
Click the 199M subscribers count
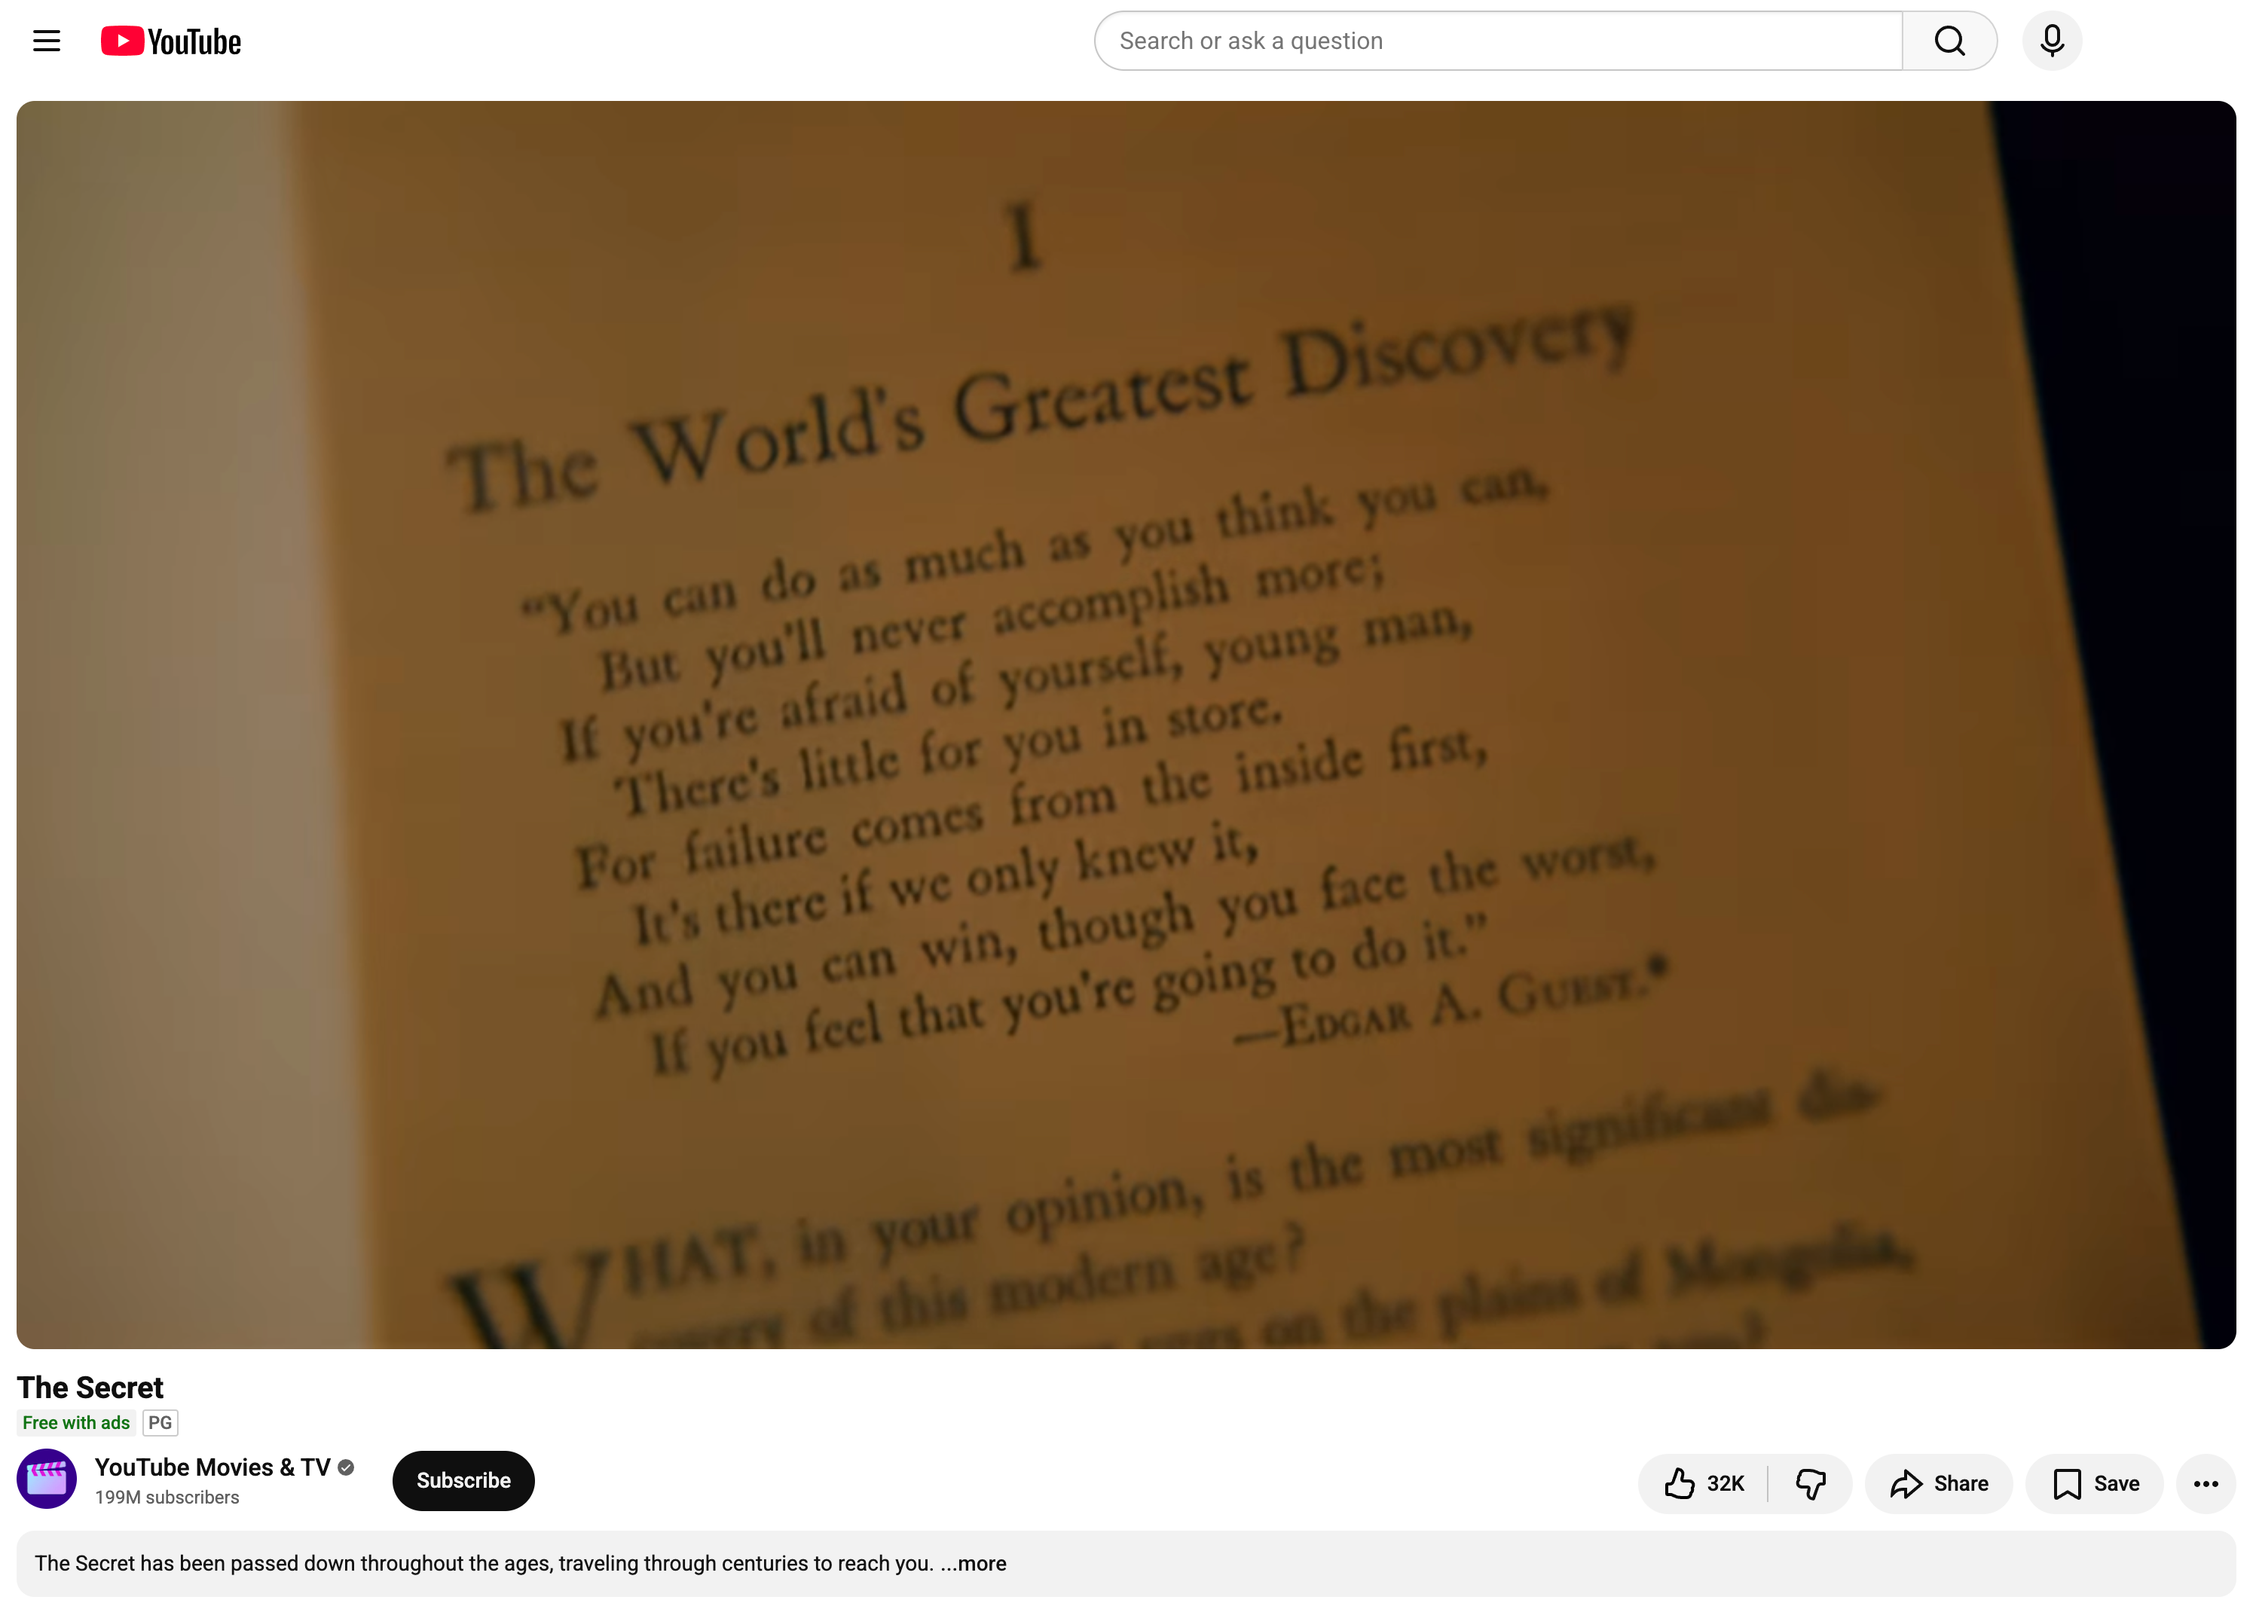point(167,1498)
